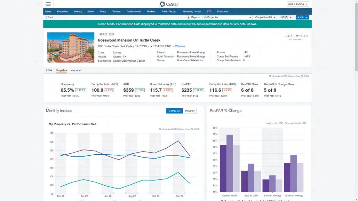Open the Funds menu

[x=103, y=12]
